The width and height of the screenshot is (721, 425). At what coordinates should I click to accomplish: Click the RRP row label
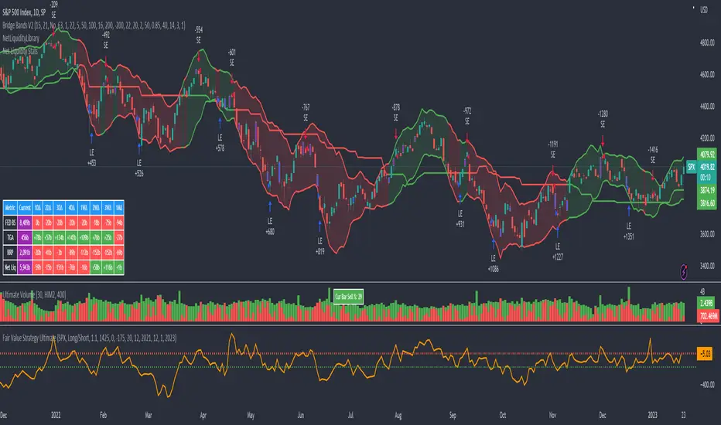tap(10, 252)
